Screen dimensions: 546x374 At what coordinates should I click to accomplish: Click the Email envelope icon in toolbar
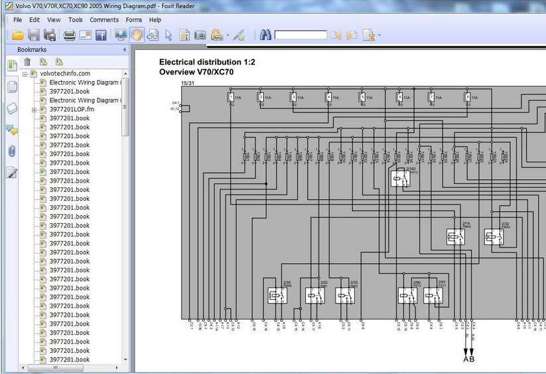point(86,35)
